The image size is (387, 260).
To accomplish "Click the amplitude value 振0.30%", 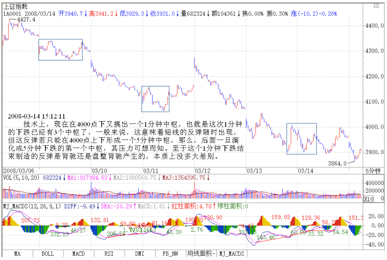I will point(277,14).
